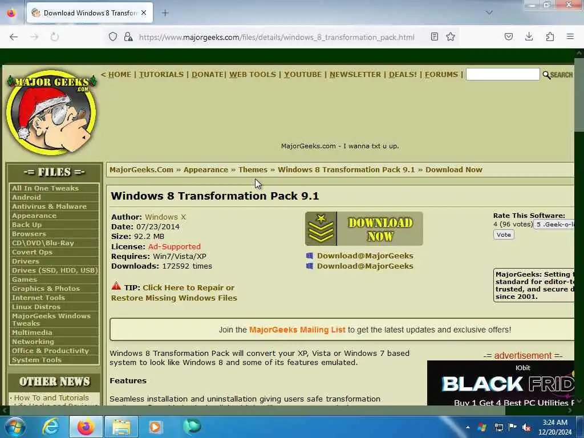Submit rating with Vote button
The image size is (584, 438).
pyautogui.click(x=504, y=234)
